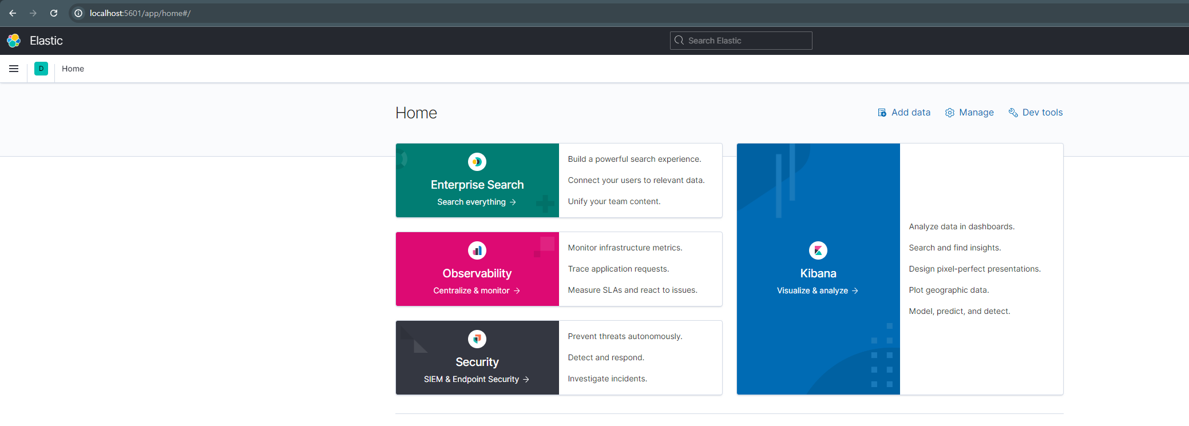This screenshot has height=426, width=1189.
Task: Click the Home breadcrumb
Action: (73, 69)
